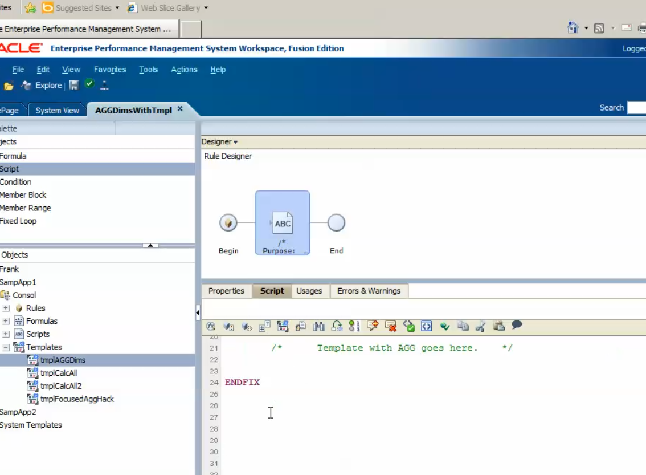Expand the Formulas node
646x475 pixels.
(x=6, y=321)
